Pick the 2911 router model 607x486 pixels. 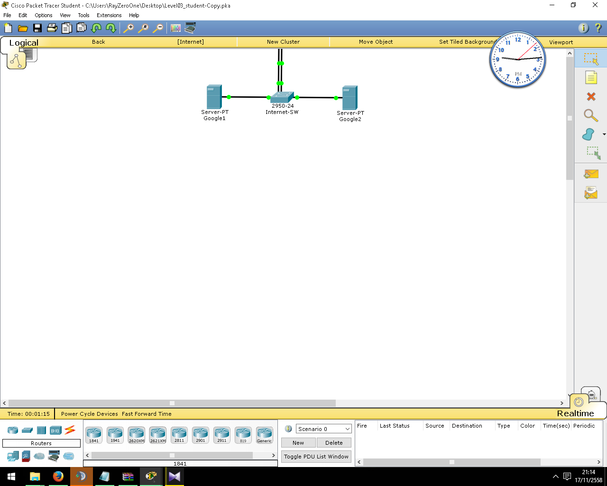(222, 435)
